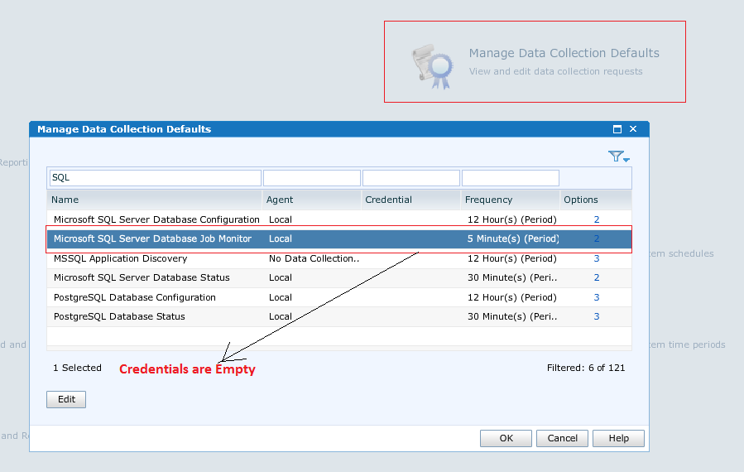Click the Edit button
Image resolution: width=744 pixels, height=472 pixels.
[66, 399]
